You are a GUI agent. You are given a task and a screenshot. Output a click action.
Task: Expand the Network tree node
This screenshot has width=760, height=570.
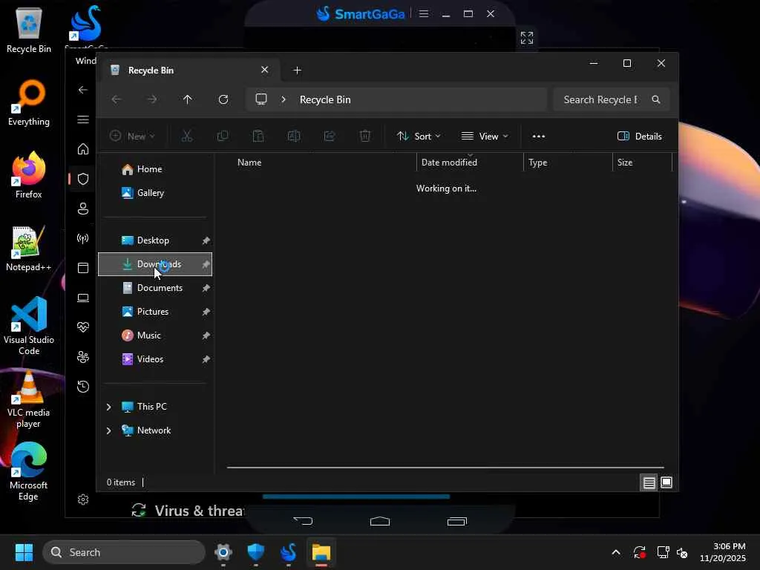pyautogui.click(x=109, y=430)
